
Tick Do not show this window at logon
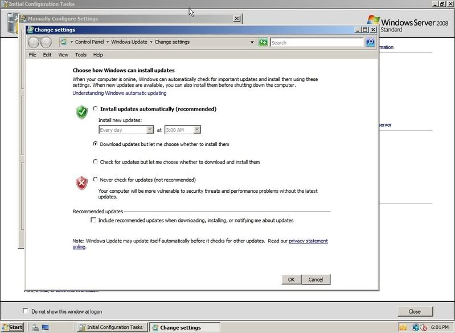pyautogui.click(x=26, y=311)
